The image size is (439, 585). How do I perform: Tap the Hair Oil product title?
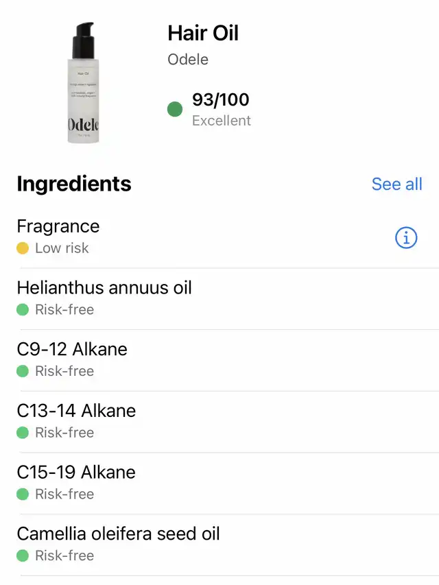203,33
